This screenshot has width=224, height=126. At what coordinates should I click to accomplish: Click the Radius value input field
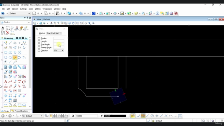point(58,38)
